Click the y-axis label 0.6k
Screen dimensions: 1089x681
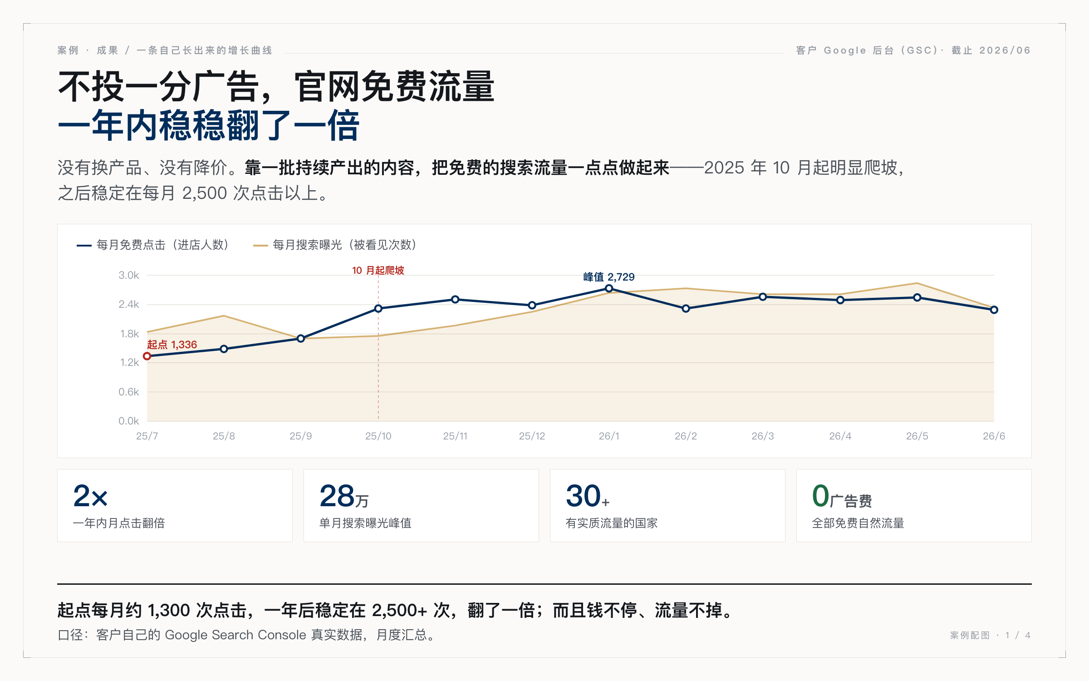(129, 392)
